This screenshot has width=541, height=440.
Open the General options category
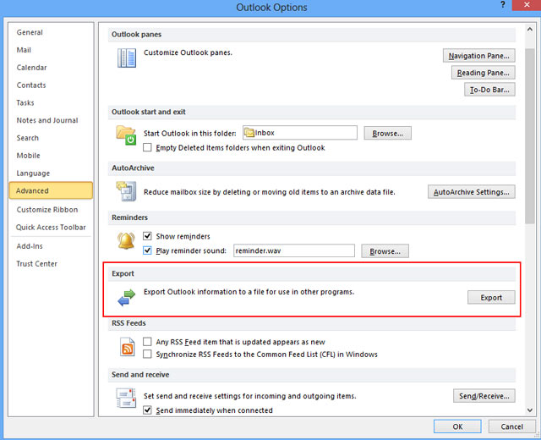click(x=51, y=32)
